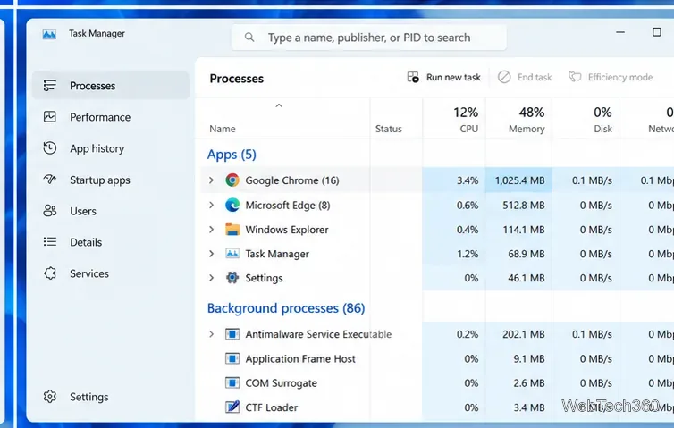This screenshot has height=428, width=674.
Task: Click the search magnifier icon
Action: coord(249,38)
